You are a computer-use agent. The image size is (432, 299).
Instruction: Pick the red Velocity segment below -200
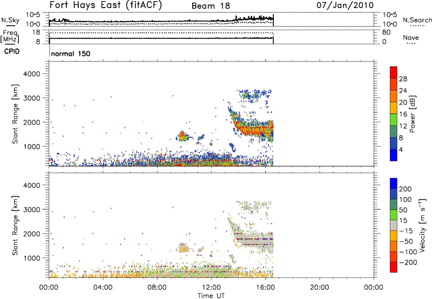(394, 267)
